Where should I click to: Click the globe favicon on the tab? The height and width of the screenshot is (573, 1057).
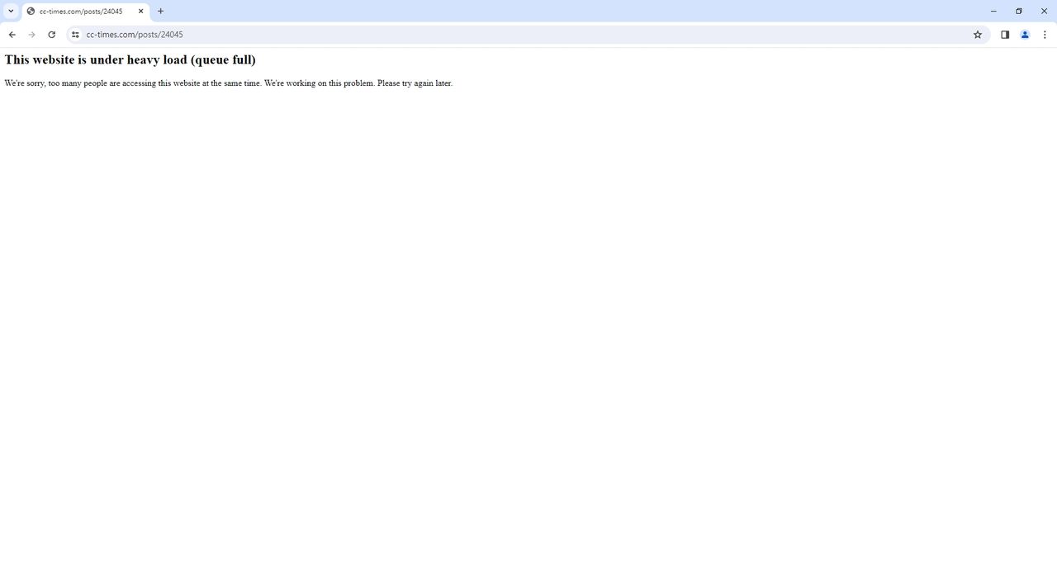pos(31,12)
